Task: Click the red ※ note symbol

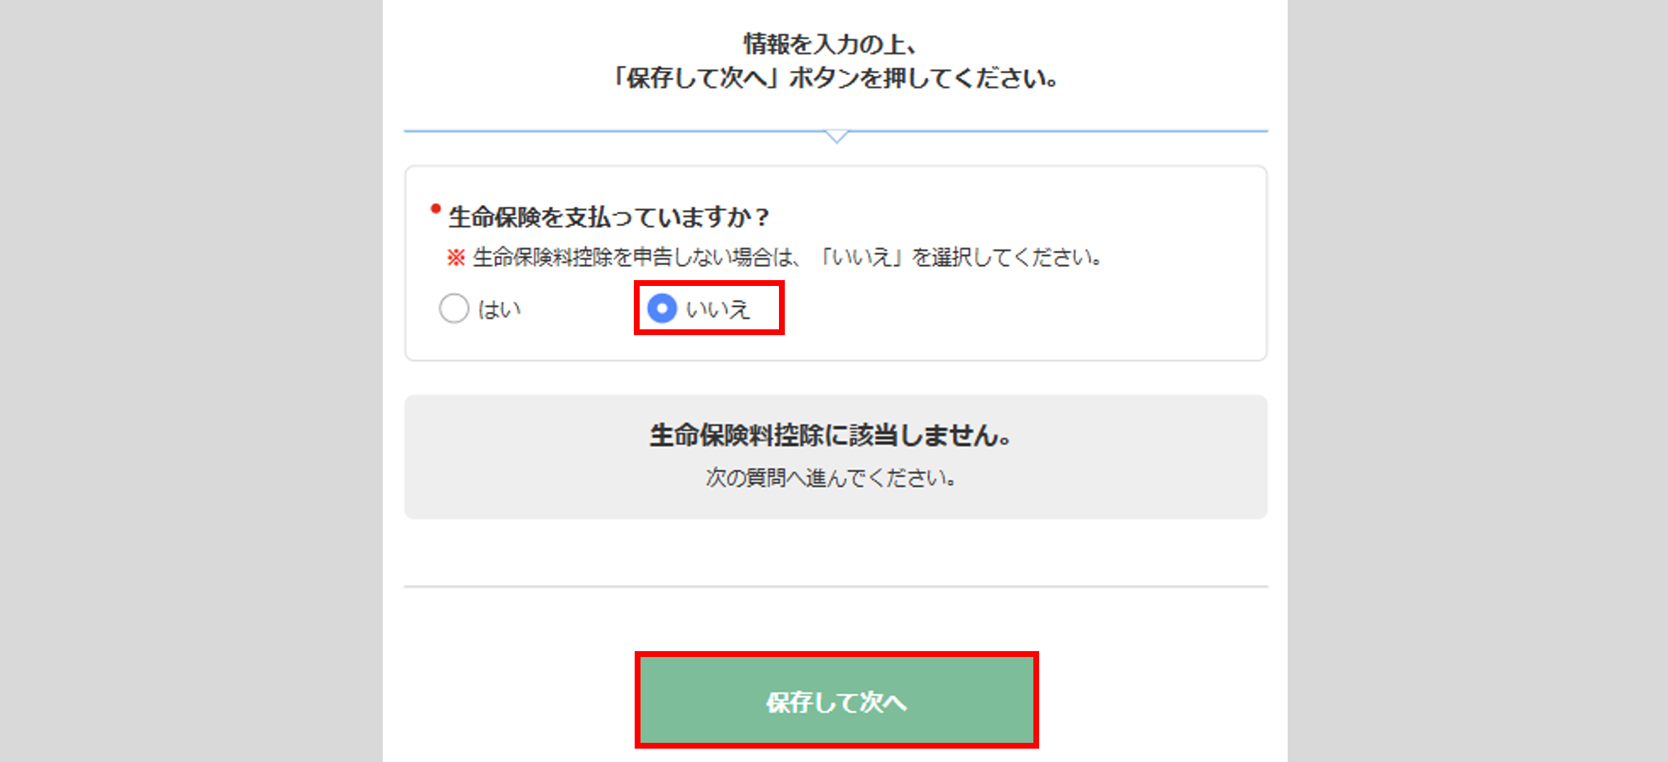Action: [x=455, y=258]
